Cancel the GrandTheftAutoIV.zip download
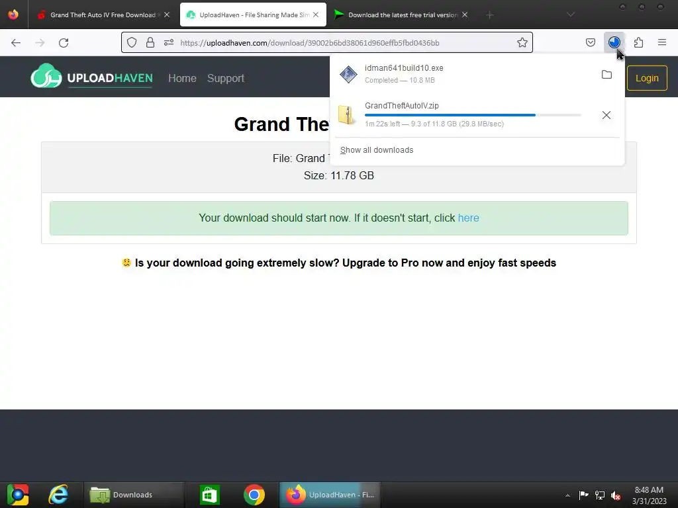This screenshot has height=508, width=678. click(x=606, y=115)
